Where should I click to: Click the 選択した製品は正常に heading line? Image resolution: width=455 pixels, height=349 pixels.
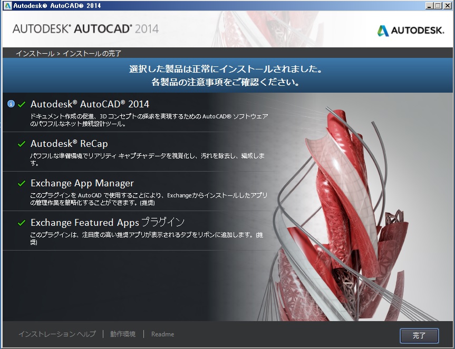click(226, 69)
